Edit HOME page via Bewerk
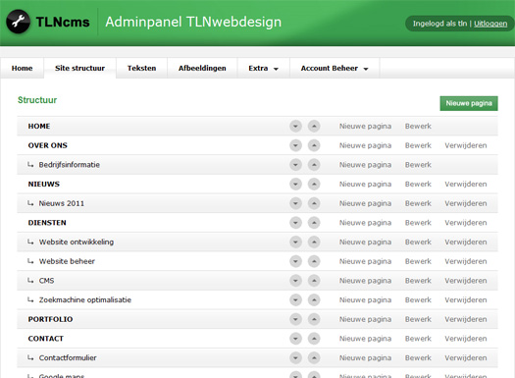This screenshot has height=378, width=515. [x=418, y=127]
